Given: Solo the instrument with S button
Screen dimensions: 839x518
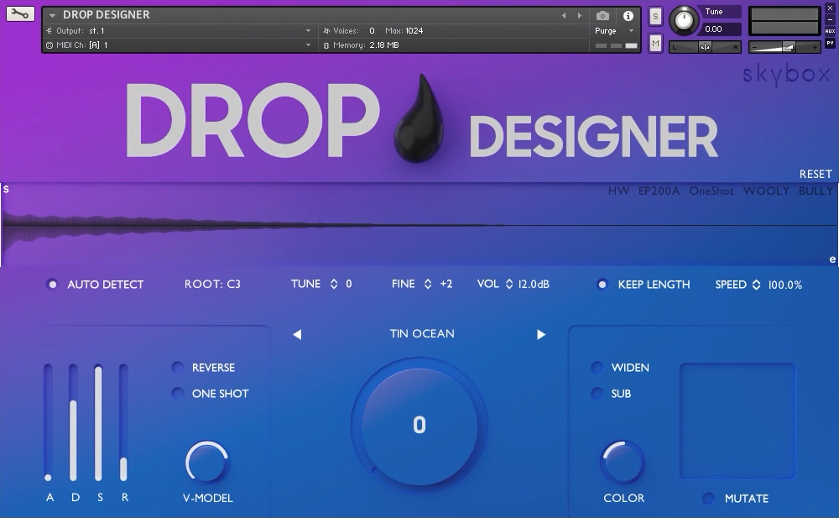Looking at the screenshot, I should tap(655, 16).
